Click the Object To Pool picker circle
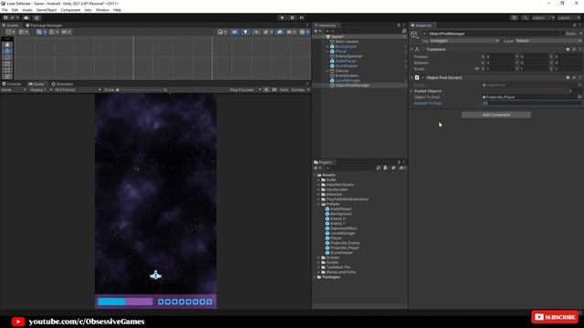Viewport: 584px width, 328px height. coord(579,97)
